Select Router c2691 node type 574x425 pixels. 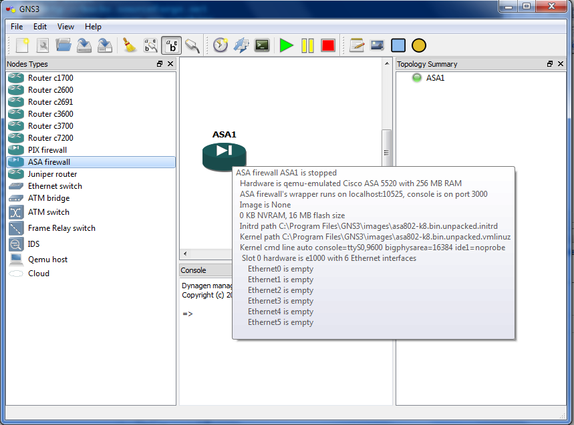click(x=91, y=102)
